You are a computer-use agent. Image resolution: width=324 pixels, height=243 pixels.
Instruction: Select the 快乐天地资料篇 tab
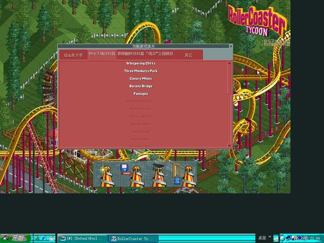tap(102, 55)
